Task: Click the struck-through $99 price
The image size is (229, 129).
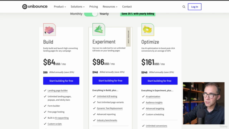Action: coord(45,72)
